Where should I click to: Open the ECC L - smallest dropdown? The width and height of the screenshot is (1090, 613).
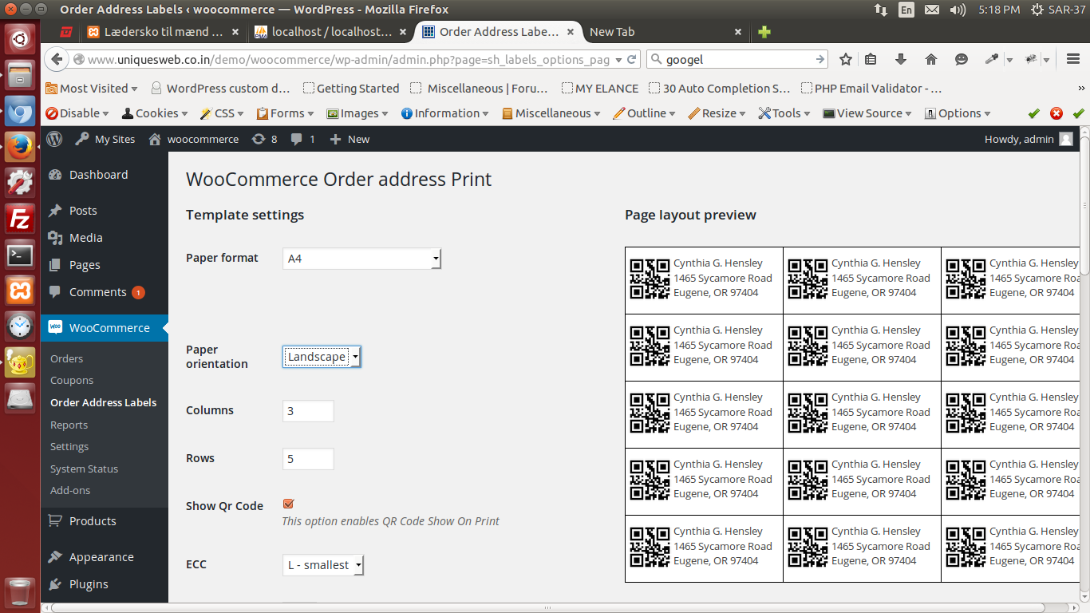(x=323, y=565)
